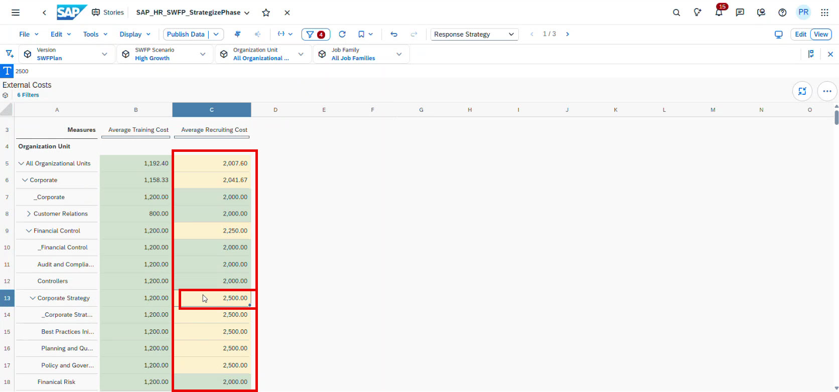Image resolution: width=839 pixels, height=392 pixels.
Task: Mark story as favorite with star icon
Action: click(266, 13)
